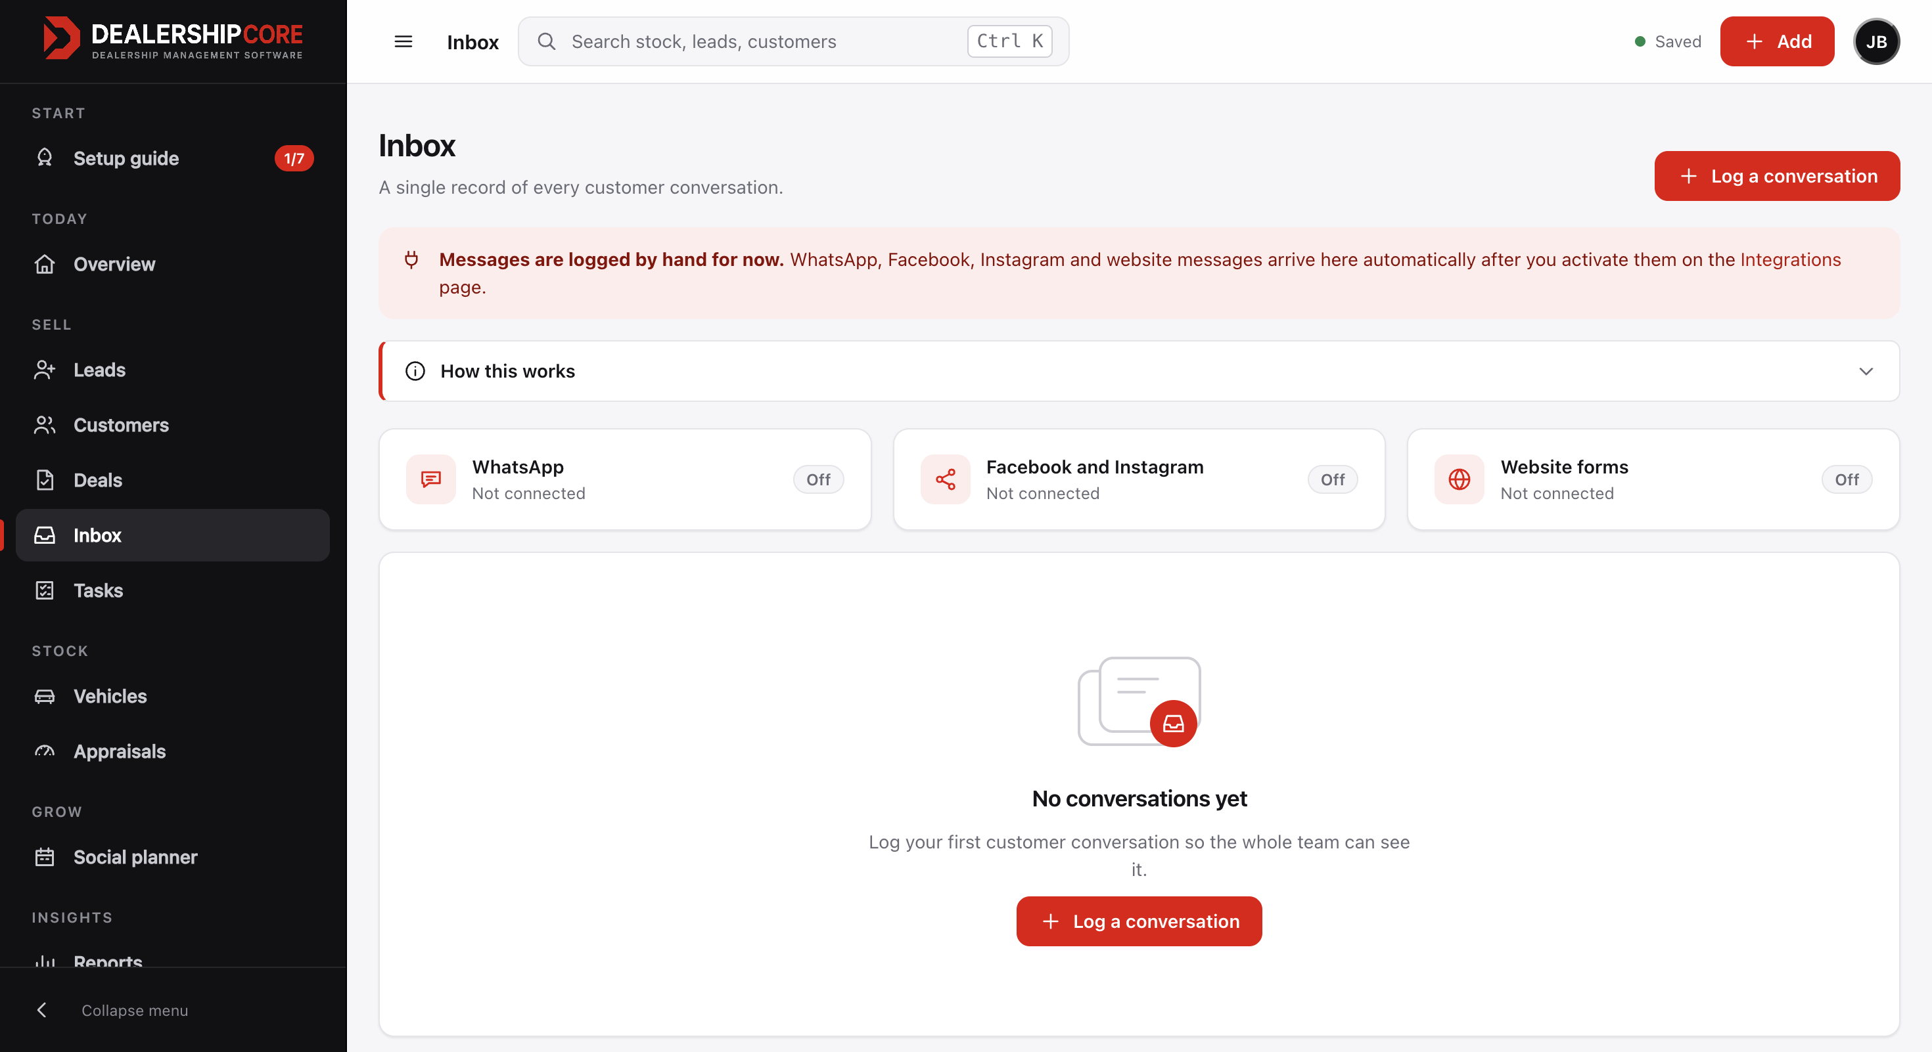Click the Vehicles car icon
This screenshot has width=1932, height=1052.
[45, 696]
